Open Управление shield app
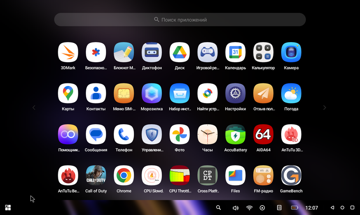The width and height of the screenshot is (360, 215). (152, 134)
